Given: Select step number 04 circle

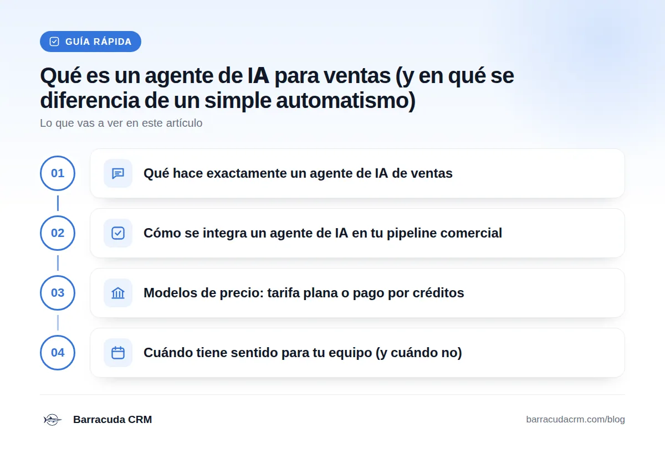Looking at the screenshot, I should coord(58,353).
